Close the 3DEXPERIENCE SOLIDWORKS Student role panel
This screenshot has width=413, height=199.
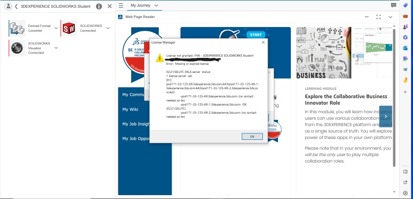110,6
